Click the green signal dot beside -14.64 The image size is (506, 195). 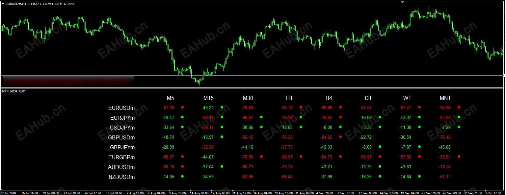point(419,176)
